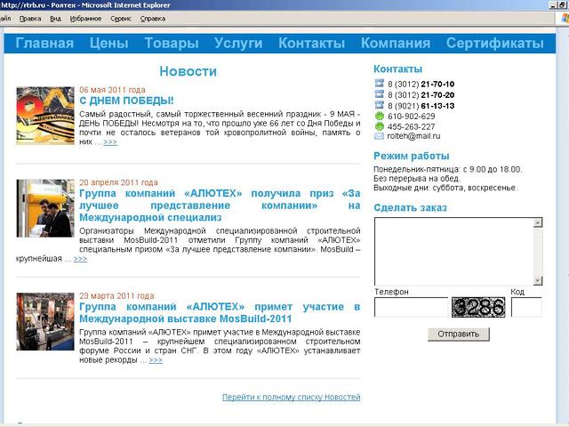Click the date 20 апреля 2011 года

pyautogui.click(x=118, y=182)
